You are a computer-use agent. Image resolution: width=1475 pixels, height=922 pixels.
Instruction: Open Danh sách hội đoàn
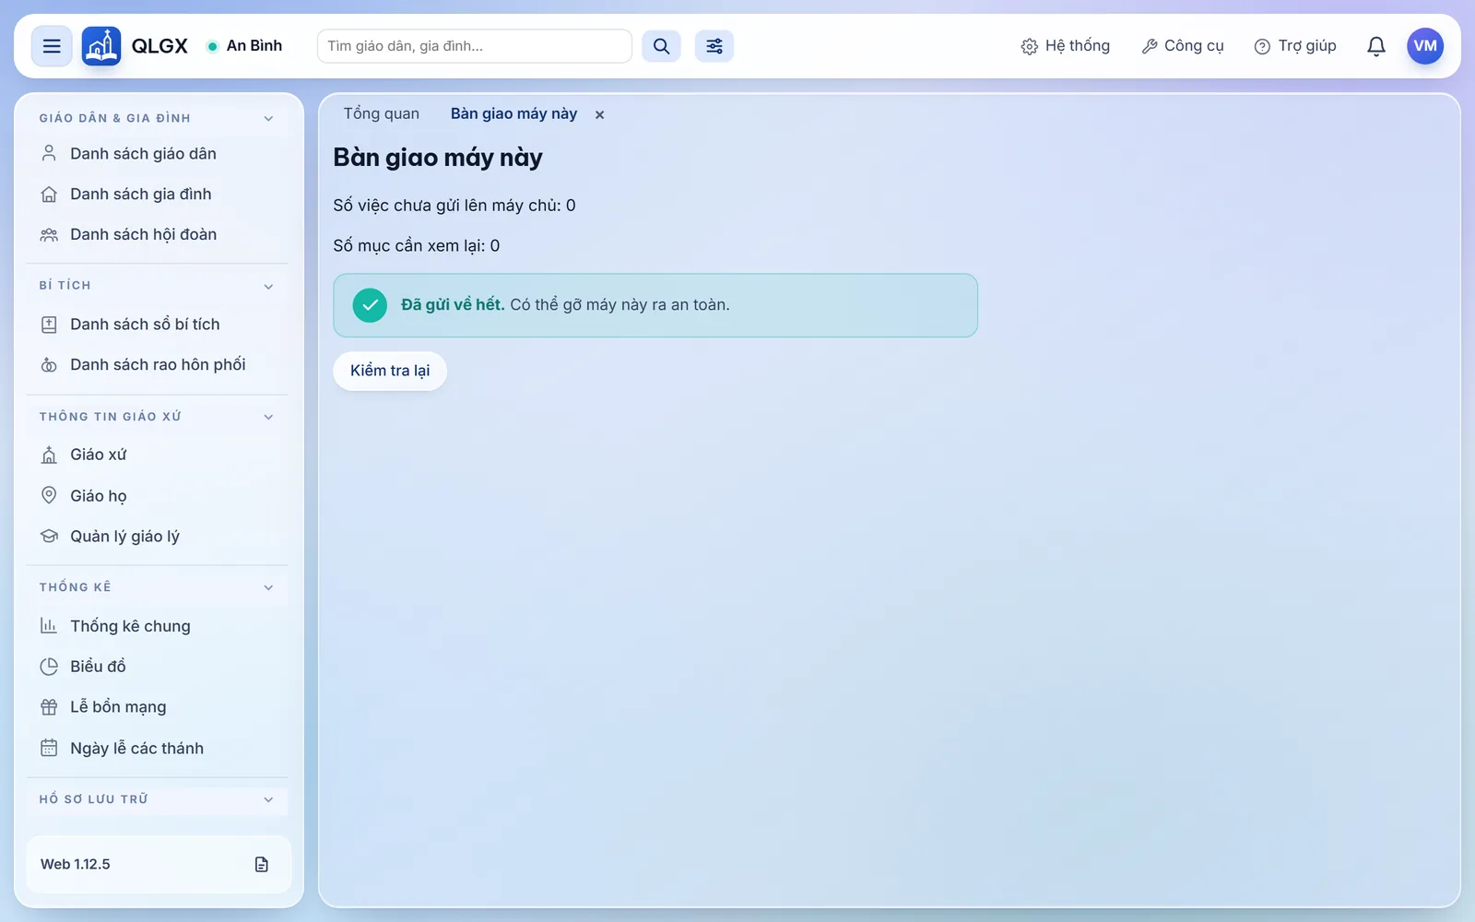[x=158, y=235]
